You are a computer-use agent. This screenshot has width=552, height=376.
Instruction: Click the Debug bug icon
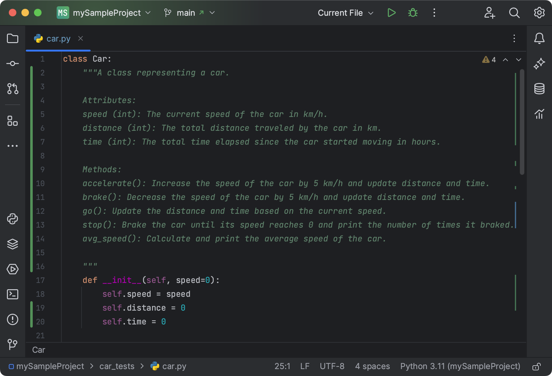click(x=413, y=13)
